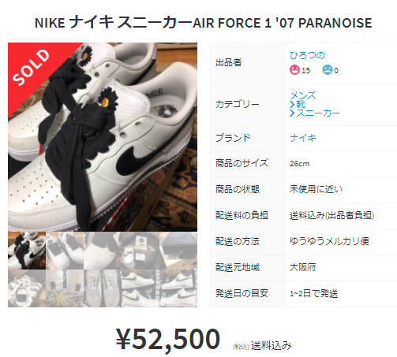The height and width of the screenshot is (357, 397).
Task: Open the メンズ category link
Action: (303, 95)
